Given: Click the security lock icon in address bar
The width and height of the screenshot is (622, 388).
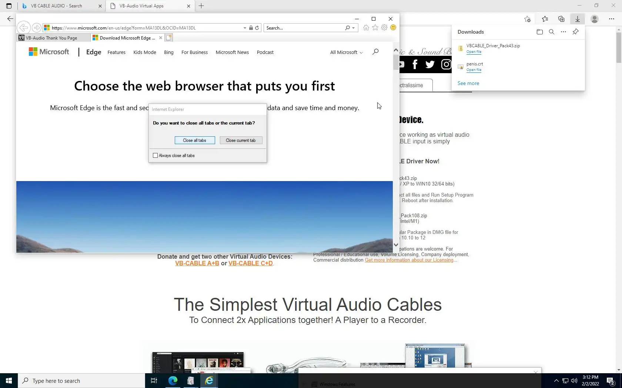Looking at the screenshot, I should [x=251, y=28].
